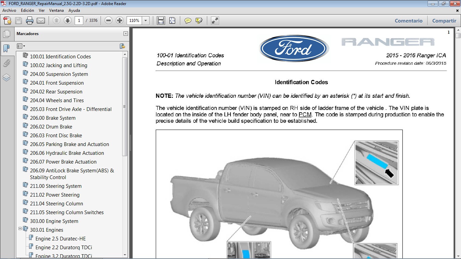Image resolution: width=461 pixels, height=259 pixels.
Task: Open the Page Thumbnails panel
Action: coord(7,34)
